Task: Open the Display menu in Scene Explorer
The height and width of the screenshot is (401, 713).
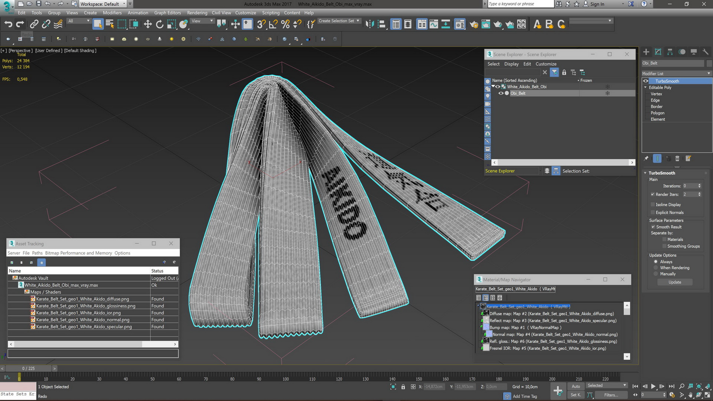Action: 511,64
